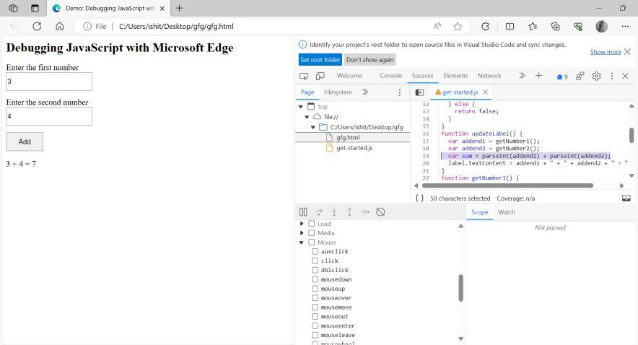Enable the mouseover event breakpoint
The width and height of the screenshot is (638, 345).
[x=315, y=298]
